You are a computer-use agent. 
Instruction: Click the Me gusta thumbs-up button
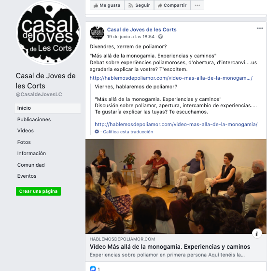click(107, 5)
